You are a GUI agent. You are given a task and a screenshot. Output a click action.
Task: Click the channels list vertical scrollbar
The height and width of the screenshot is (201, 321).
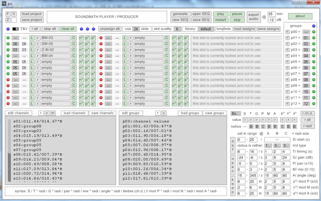10,150
